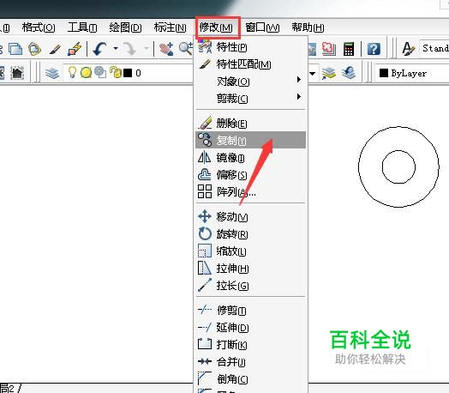Viewport: 449px width, 393px height.
Task: Select the Pan hand tool
Action: pyautogui.click(x=166, y=49)
